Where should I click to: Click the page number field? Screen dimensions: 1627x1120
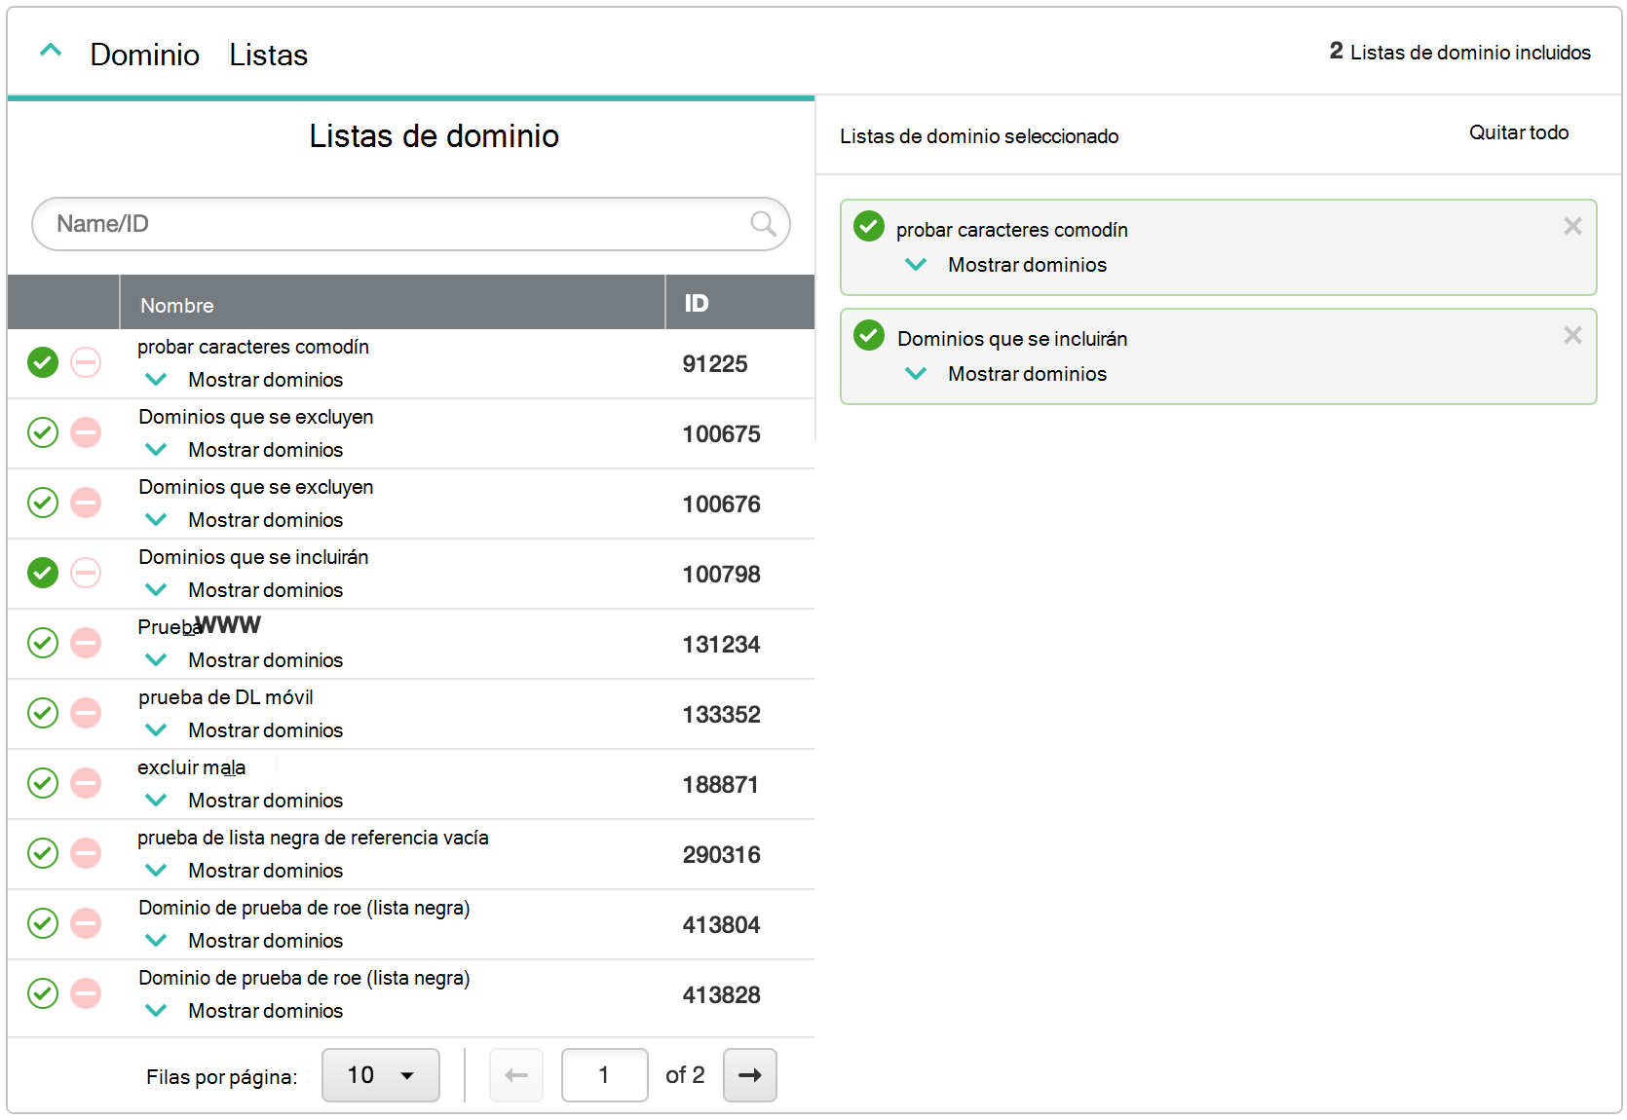coord(605,1075)
